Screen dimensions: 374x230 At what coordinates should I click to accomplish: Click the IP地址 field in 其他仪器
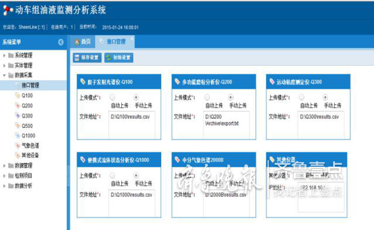tap(321, 197)
